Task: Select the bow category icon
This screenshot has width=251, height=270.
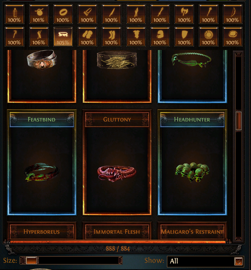Action: [233, 14]
